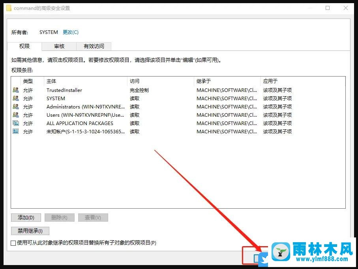Click the icon beside 未知帐户 entry
The height and width of the screenshot is (269, 358).
[16, 131]
